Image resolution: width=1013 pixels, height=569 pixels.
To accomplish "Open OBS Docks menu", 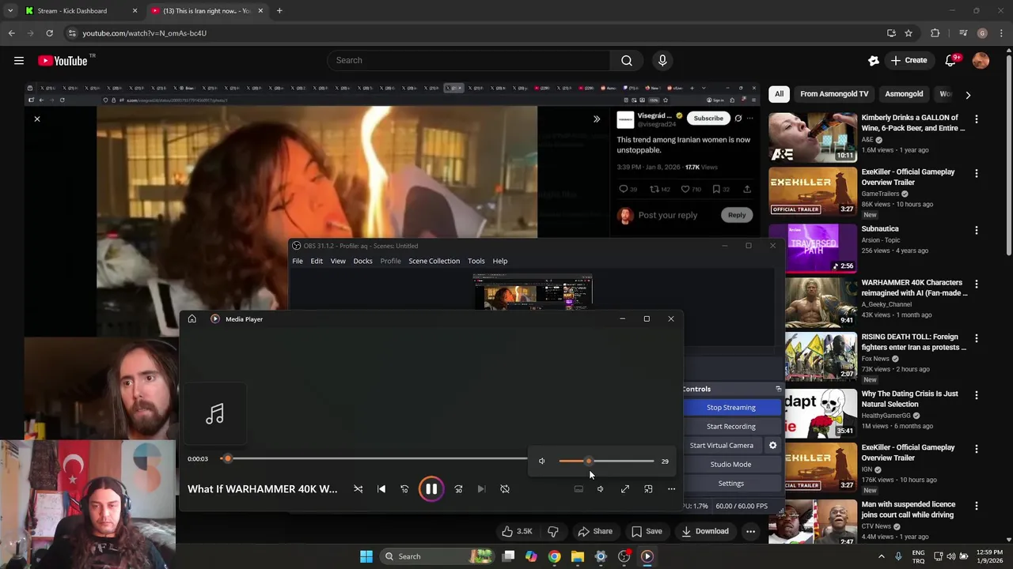I will pyautogui.click(x=362, y=261).
